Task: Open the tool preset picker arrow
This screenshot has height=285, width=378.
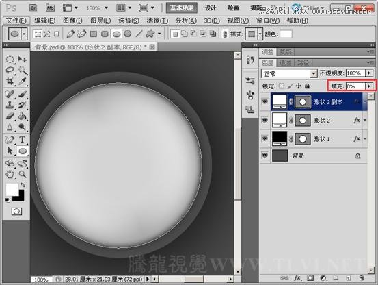Action: click(24, 34)
